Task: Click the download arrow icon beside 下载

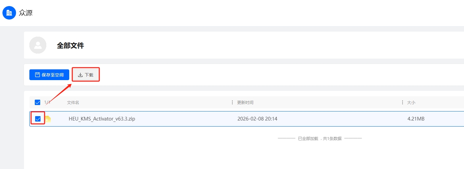Action: click(80, 75)
